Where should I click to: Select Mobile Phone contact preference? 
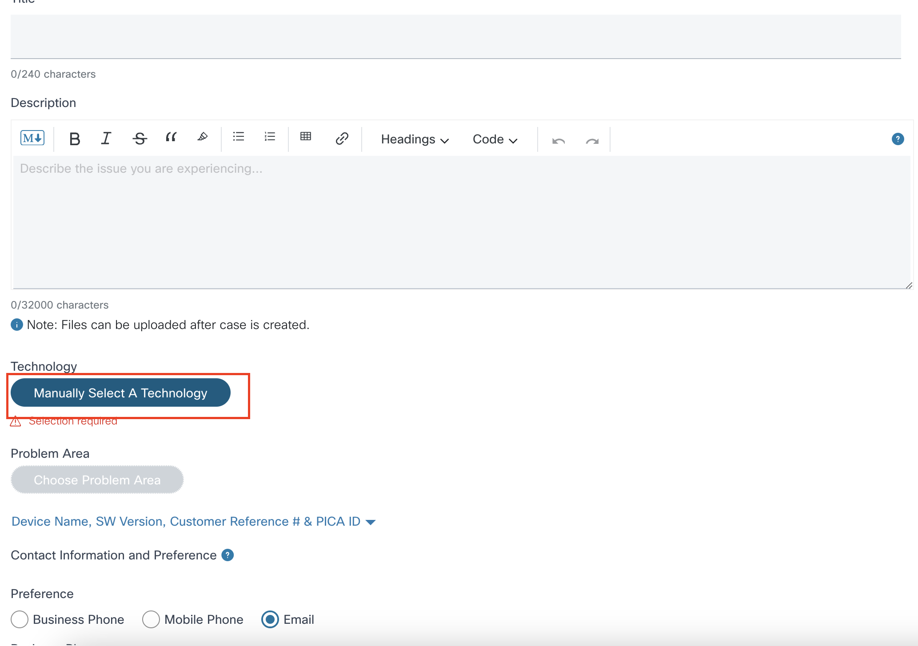coord(151,619)
